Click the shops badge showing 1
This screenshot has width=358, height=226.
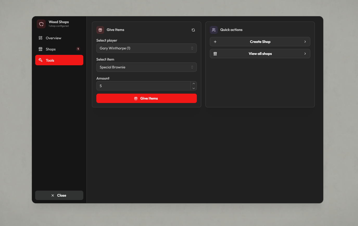78,49
